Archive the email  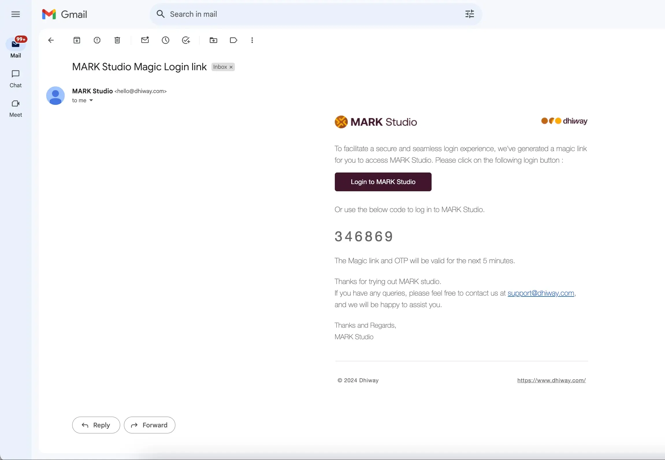77,40
